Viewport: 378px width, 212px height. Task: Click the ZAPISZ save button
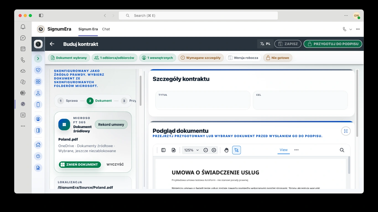tap(288, 44)
